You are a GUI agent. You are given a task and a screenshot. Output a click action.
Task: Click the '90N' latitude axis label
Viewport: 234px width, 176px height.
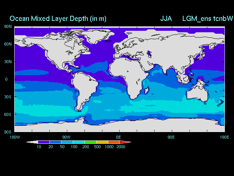pyautogui.click(x=8, y=26)
